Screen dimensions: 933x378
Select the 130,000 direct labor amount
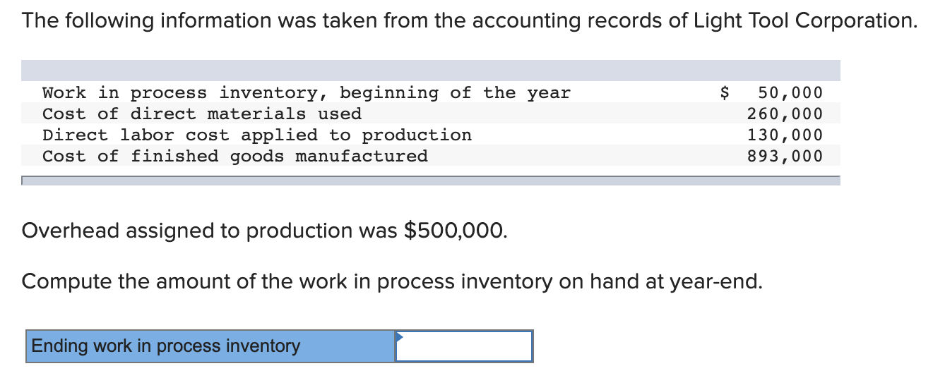pyautogui.click(x=785, y=135)
